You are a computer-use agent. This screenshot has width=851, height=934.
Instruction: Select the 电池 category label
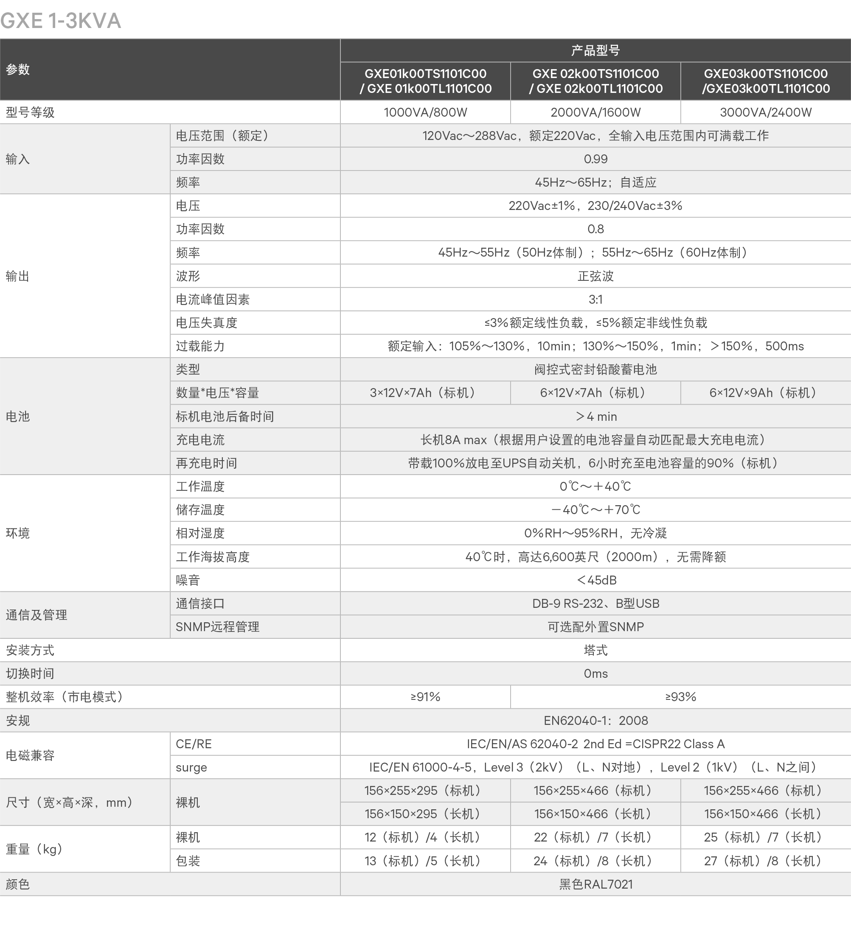pos(17,417)
